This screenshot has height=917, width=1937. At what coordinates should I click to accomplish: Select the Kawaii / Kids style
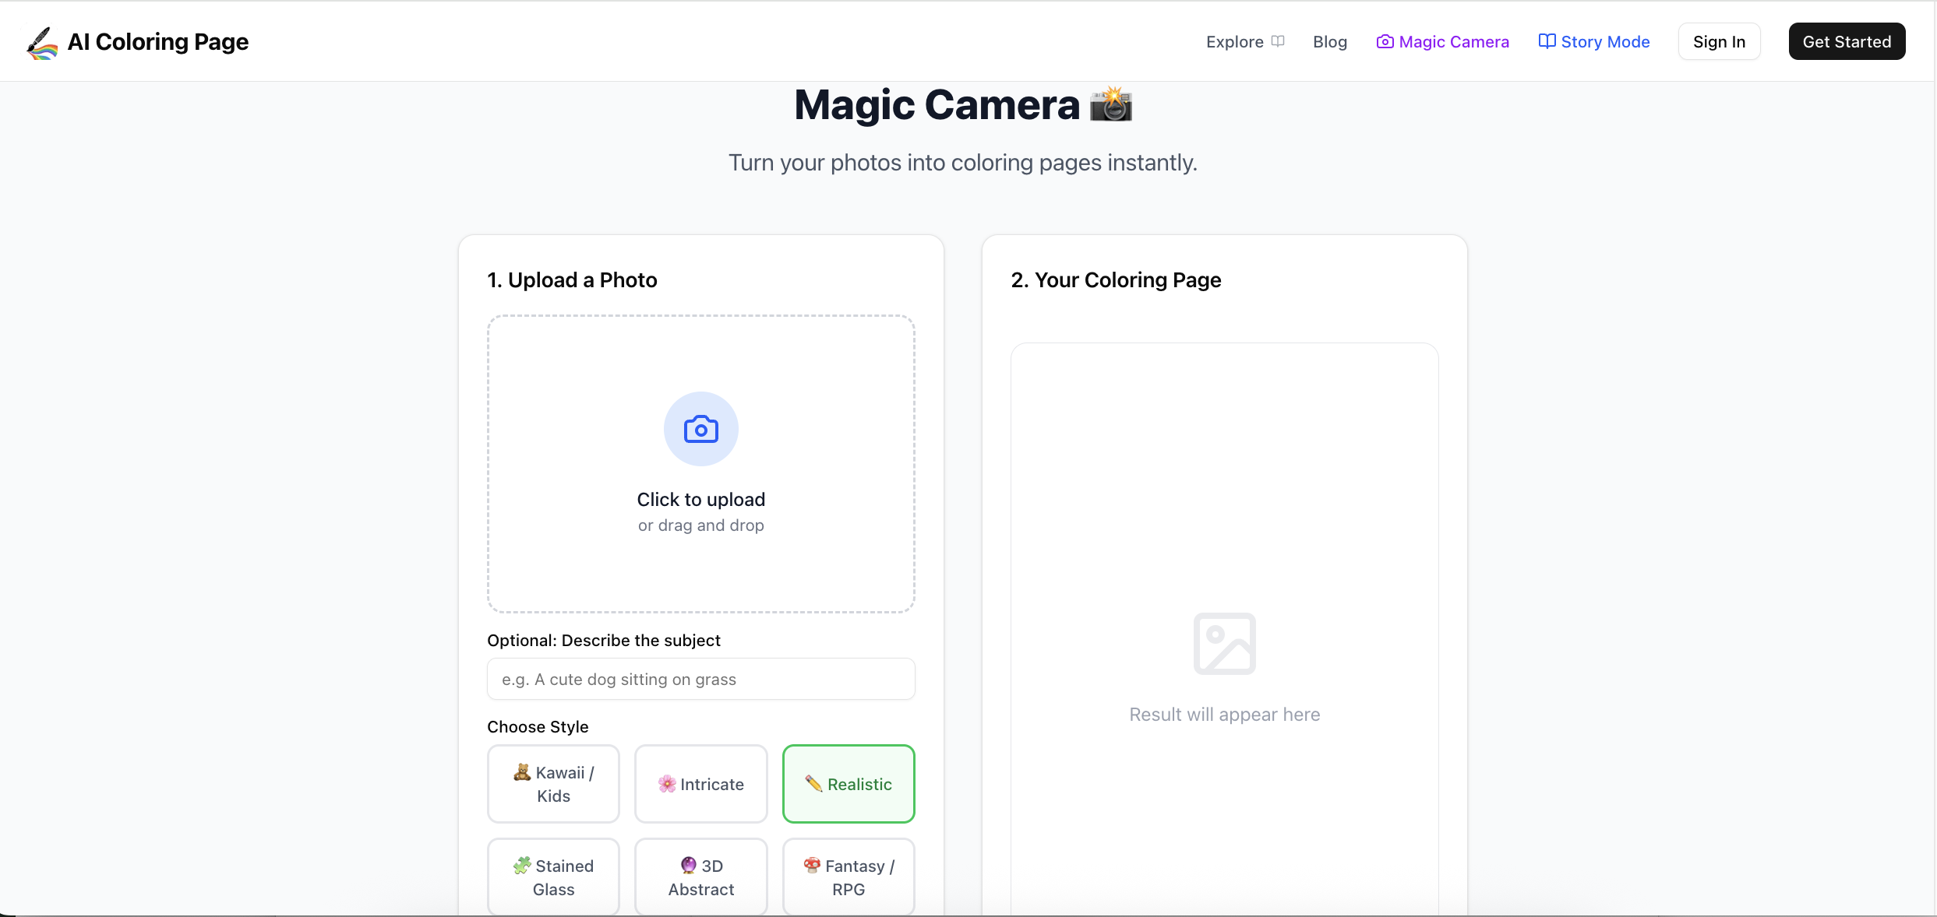click(553, 784)
